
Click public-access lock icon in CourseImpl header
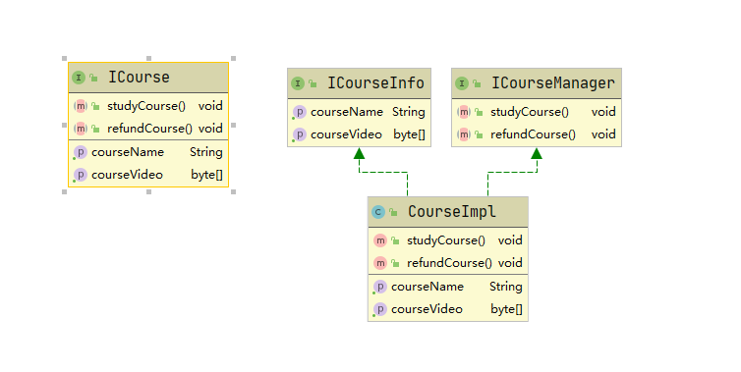click(393, 212)
